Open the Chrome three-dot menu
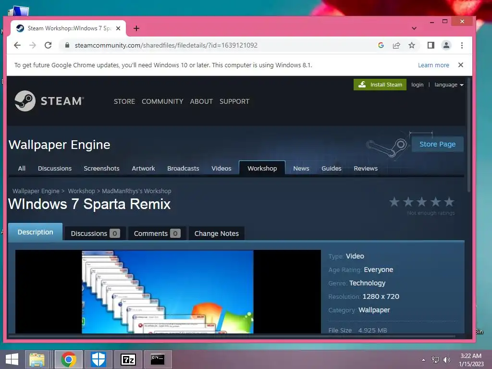 [462, 45]
